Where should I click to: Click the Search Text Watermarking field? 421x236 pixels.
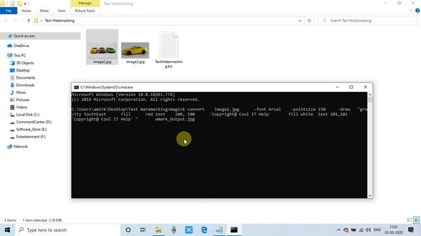tap(368, 20)
